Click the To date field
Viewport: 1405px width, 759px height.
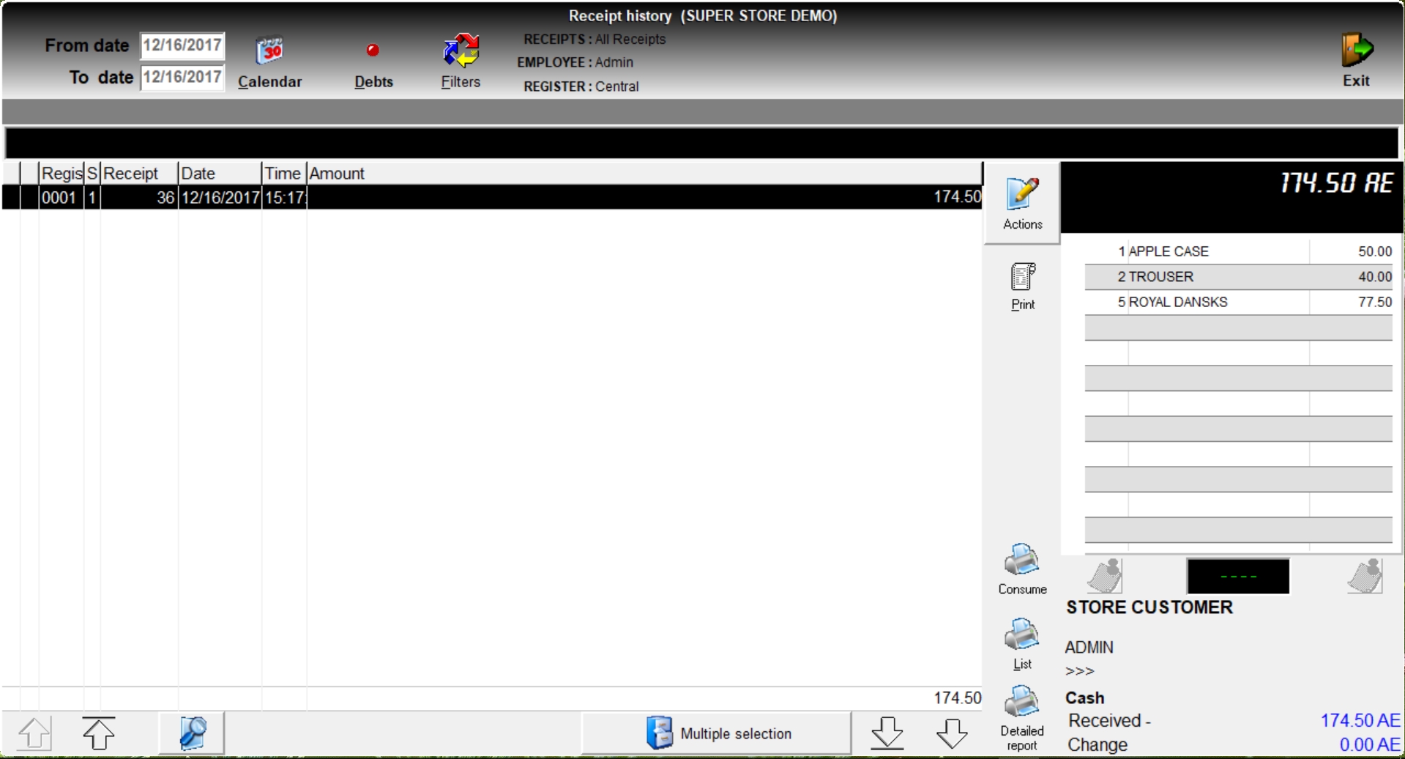point(182,77)
